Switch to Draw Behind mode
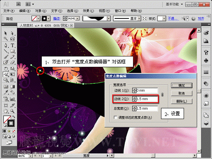Image resolution: width=212 pixels, height=159 pixels. pos(9,136)
